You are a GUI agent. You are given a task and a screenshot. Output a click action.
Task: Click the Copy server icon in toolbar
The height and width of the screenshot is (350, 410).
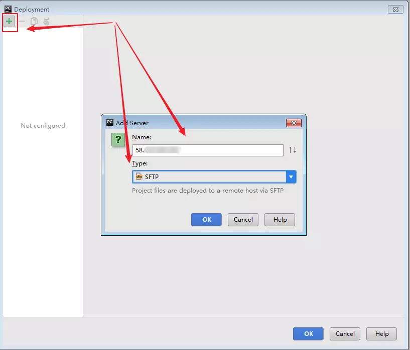[34, 21]
